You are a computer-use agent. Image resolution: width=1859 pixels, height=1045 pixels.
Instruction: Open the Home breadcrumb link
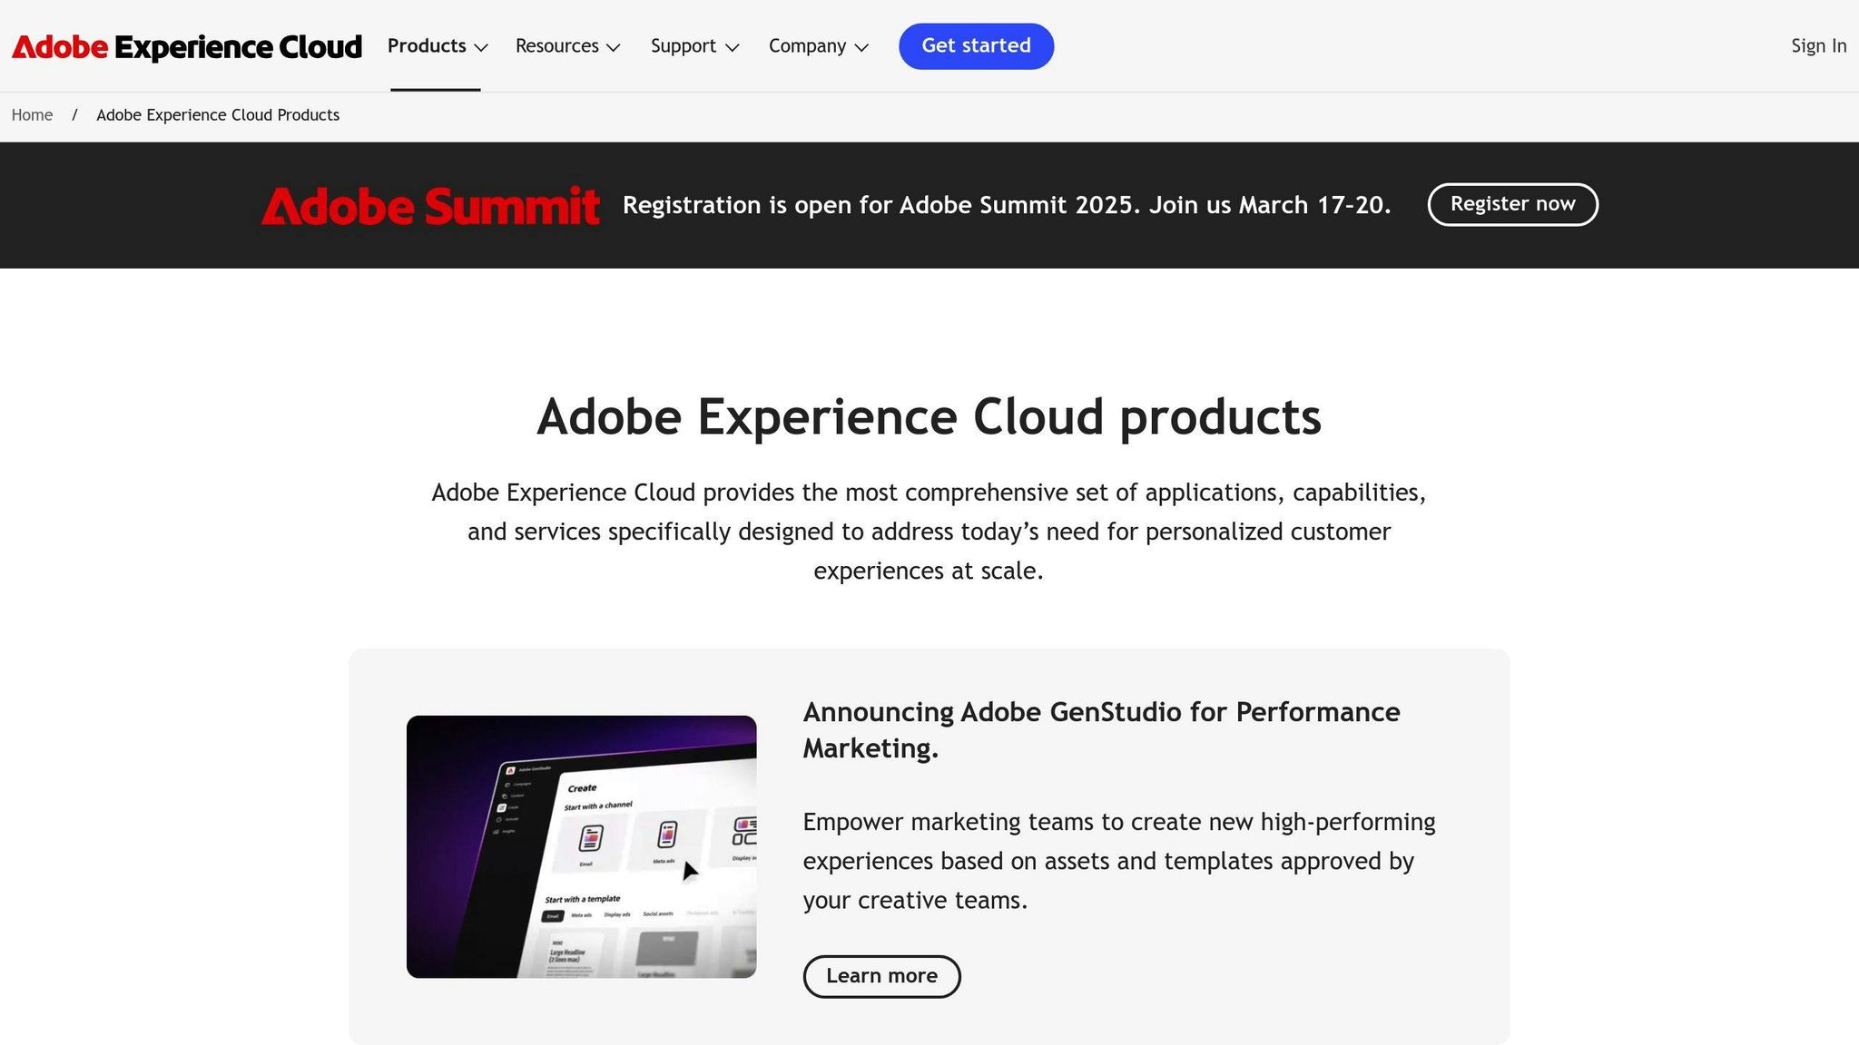[32, 114]
